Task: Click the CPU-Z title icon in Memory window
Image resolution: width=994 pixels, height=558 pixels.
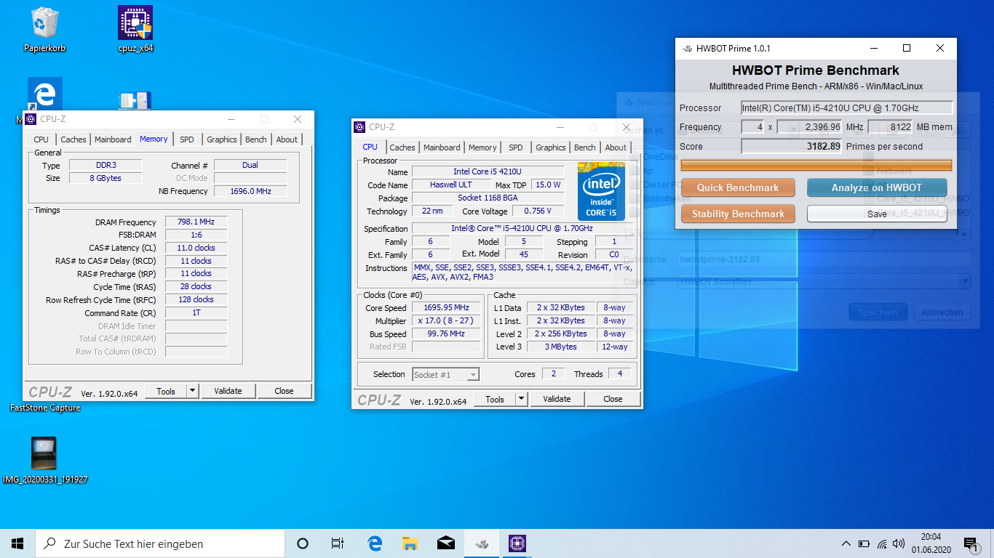Action: point(31,119)
